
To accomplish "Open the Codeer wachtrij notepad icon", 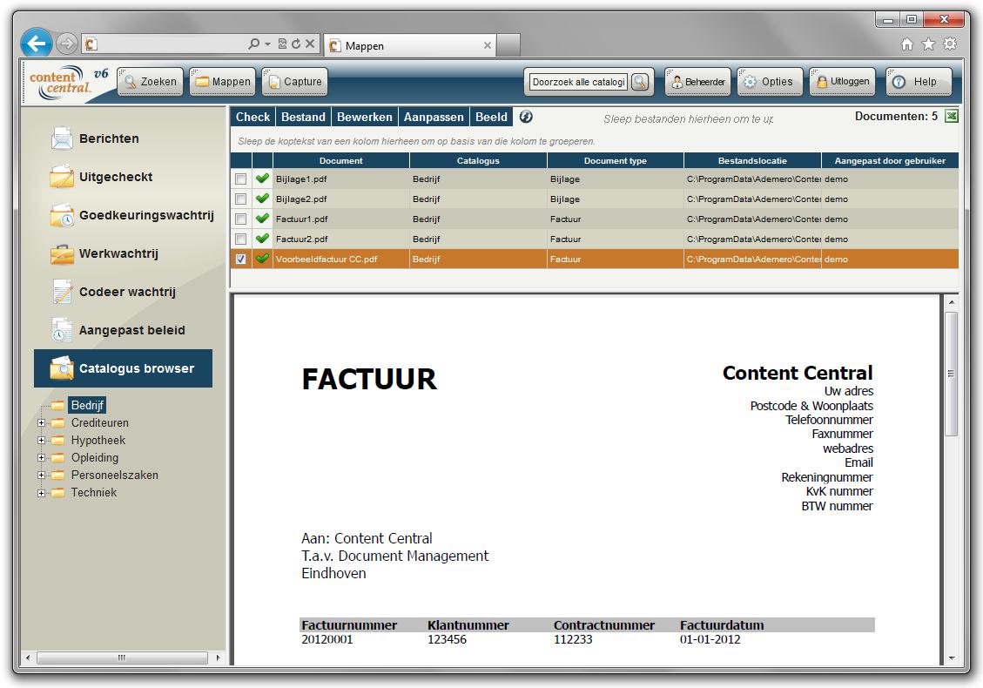I will [62, 292].
